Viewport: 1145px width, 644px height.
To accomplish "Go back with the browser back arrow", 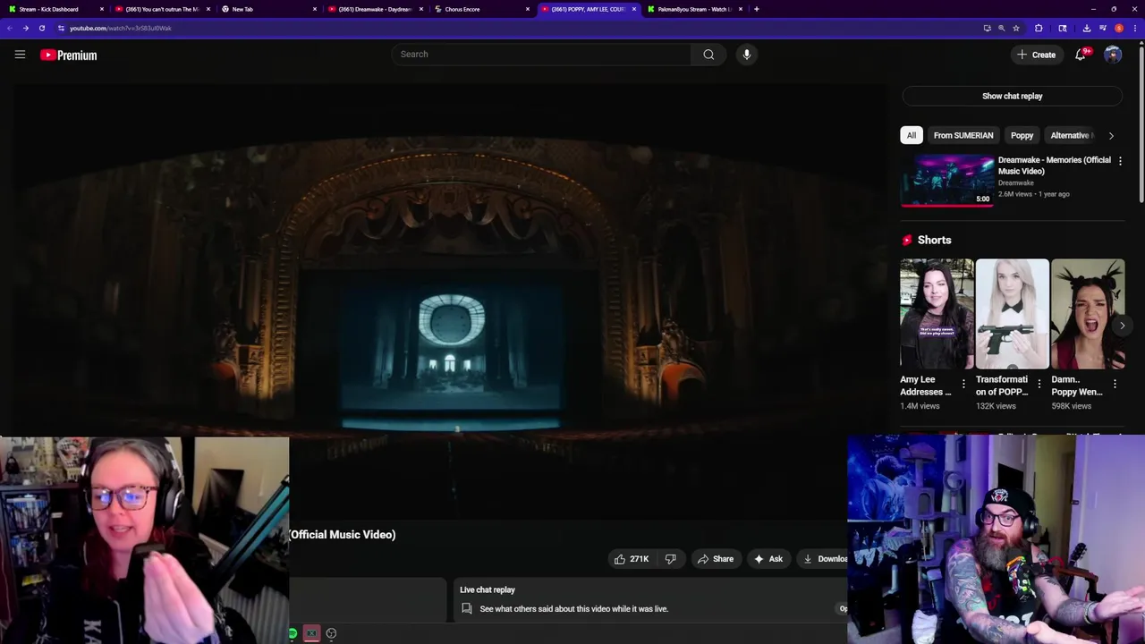I will tap(10, 28).
